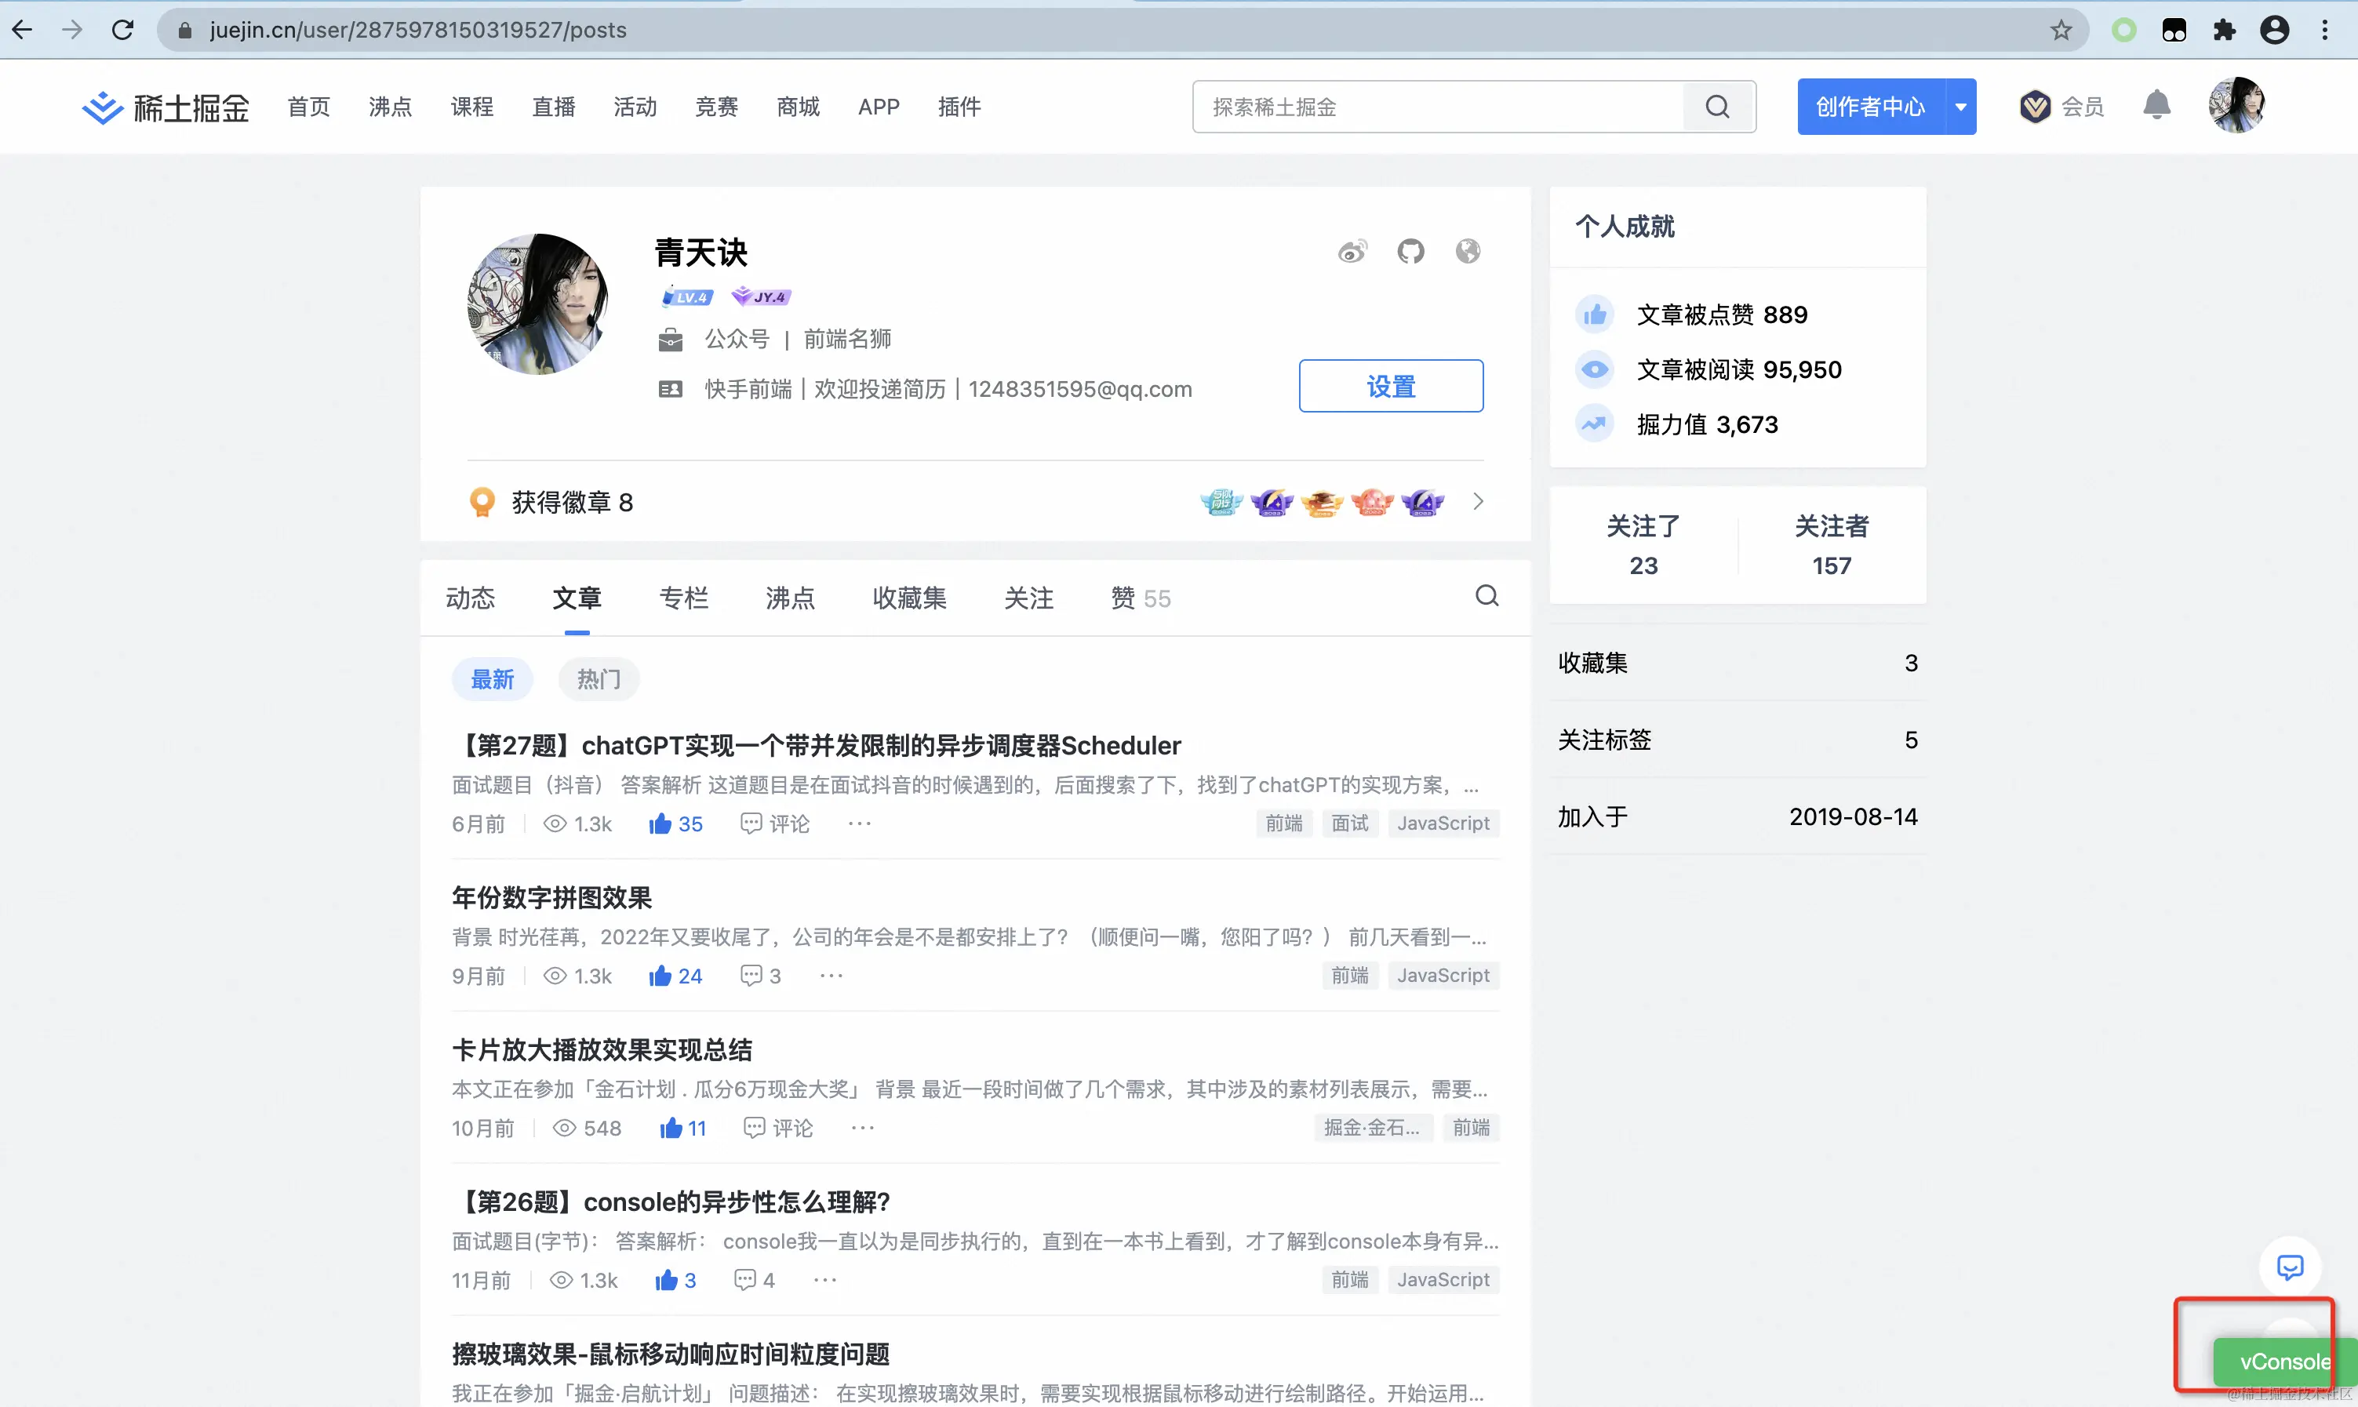Expand the 创作者中心 dropdown arrow
The width and height of the screenshot is (2358, 1407).
pos(1961,107)
